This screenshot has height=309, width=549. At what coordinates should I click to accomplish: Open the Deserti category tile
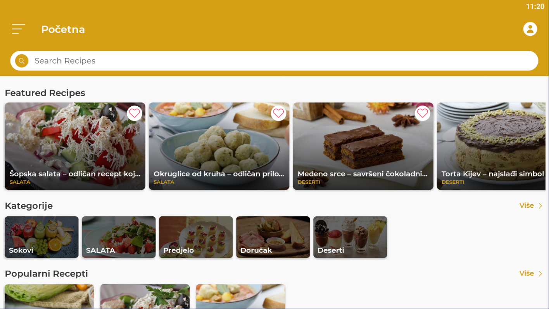[350, 237]
